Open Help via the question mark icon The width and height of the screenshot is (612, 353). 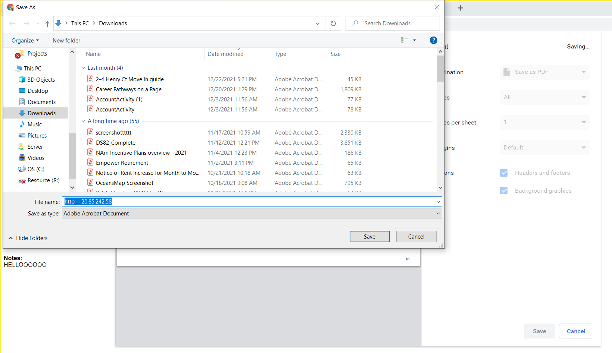tap(433, 40)
